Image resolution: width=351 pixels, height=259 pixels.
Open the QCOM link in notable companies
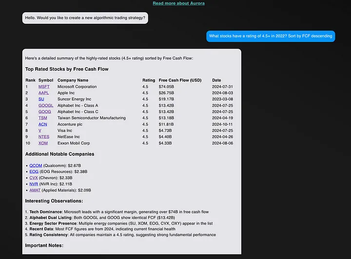[36, 166]
